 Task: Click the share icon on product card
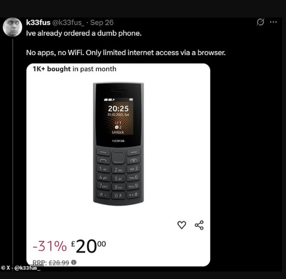[199, 225]
